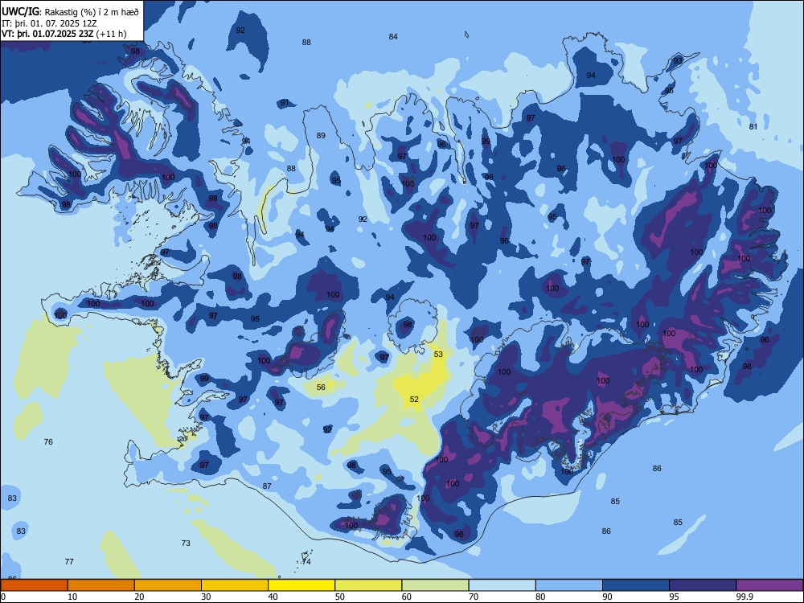Select the '91' humidity value
Image resolution: width=804 pixels, height=603 pixels.
[285, 103]
